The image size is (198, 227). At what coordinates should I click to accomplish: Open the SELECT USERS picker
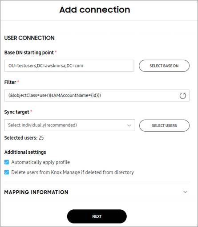(164, 125)
